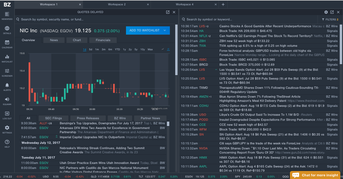Select the Max chart range
Screen dimensions: 343x179
(150, 49)
